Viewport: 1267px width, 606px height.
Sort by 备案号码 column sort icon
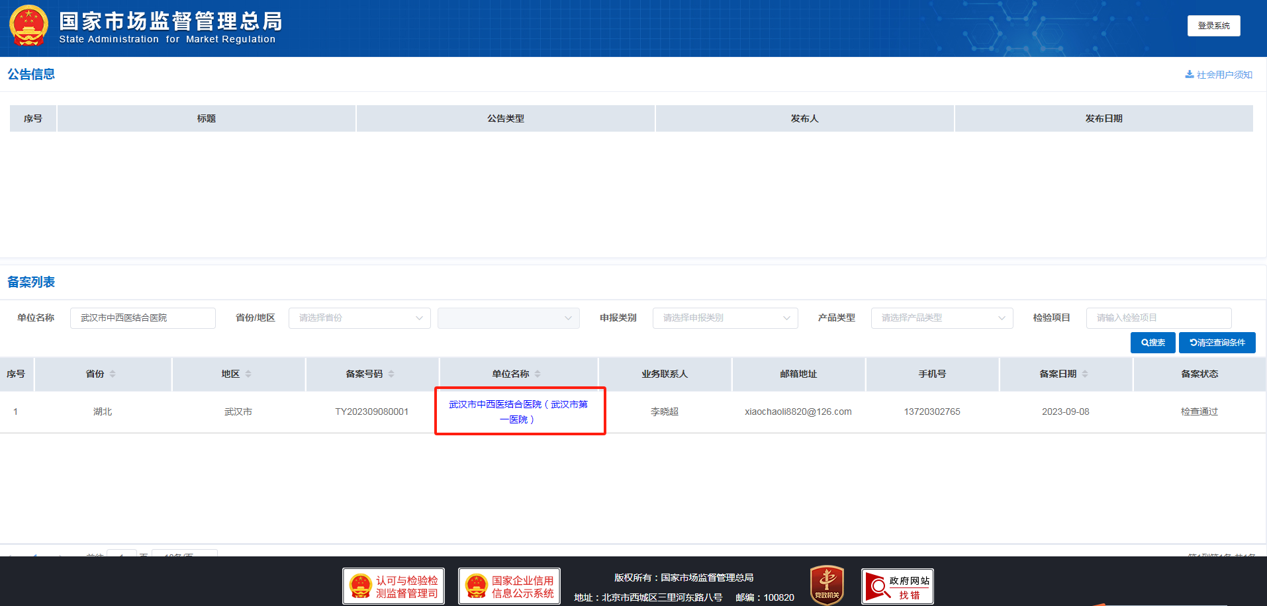(391, 374)
